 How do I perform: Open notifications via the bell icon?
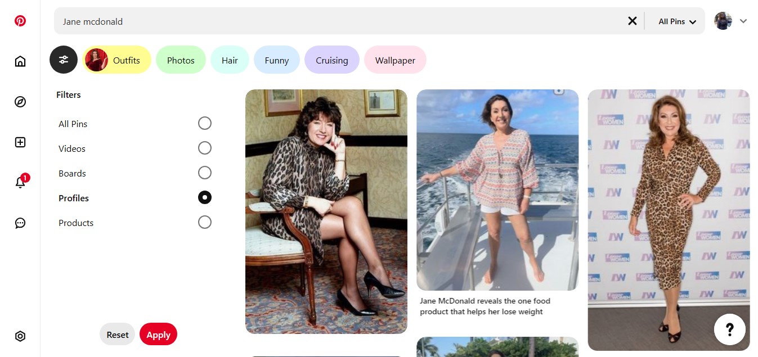click(20, 183)
